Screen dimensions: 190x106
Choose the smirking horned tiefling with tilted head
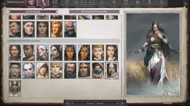[84, 53]
